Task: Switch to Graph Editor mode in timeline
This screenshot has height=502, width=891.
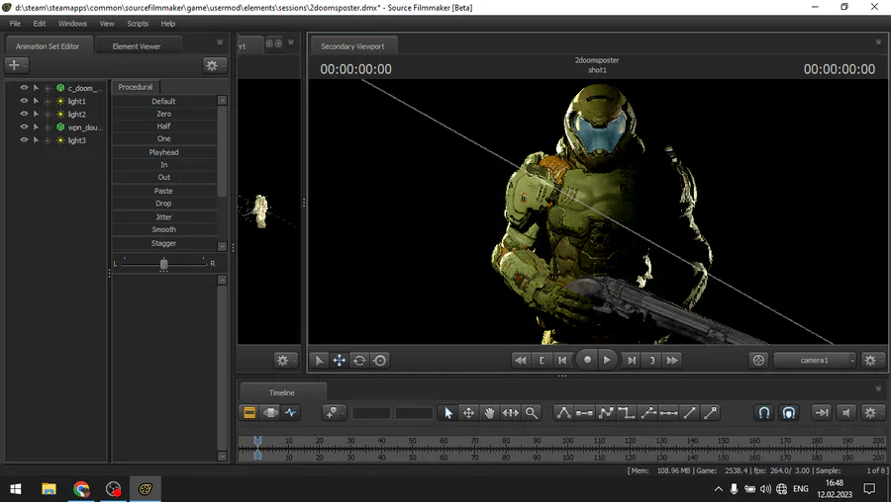Action: click(x=290, y=413)
